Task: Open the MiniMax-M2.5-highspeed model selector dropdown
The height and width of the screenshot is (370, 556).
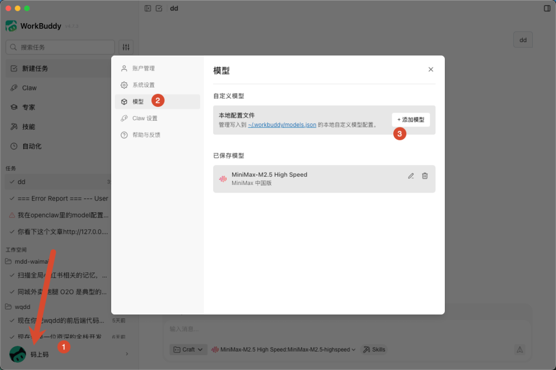Action: 286,349
